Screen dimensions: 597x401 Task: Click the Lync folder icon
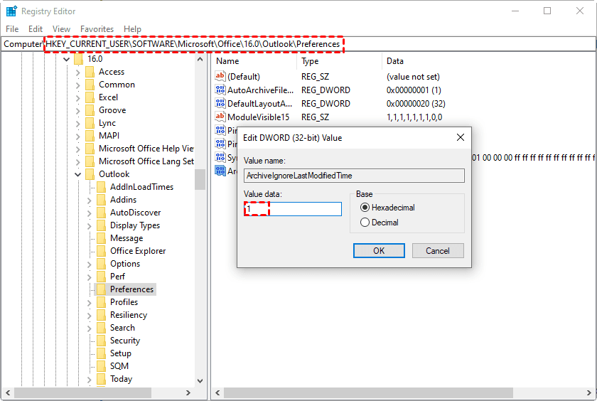point(90,123)
